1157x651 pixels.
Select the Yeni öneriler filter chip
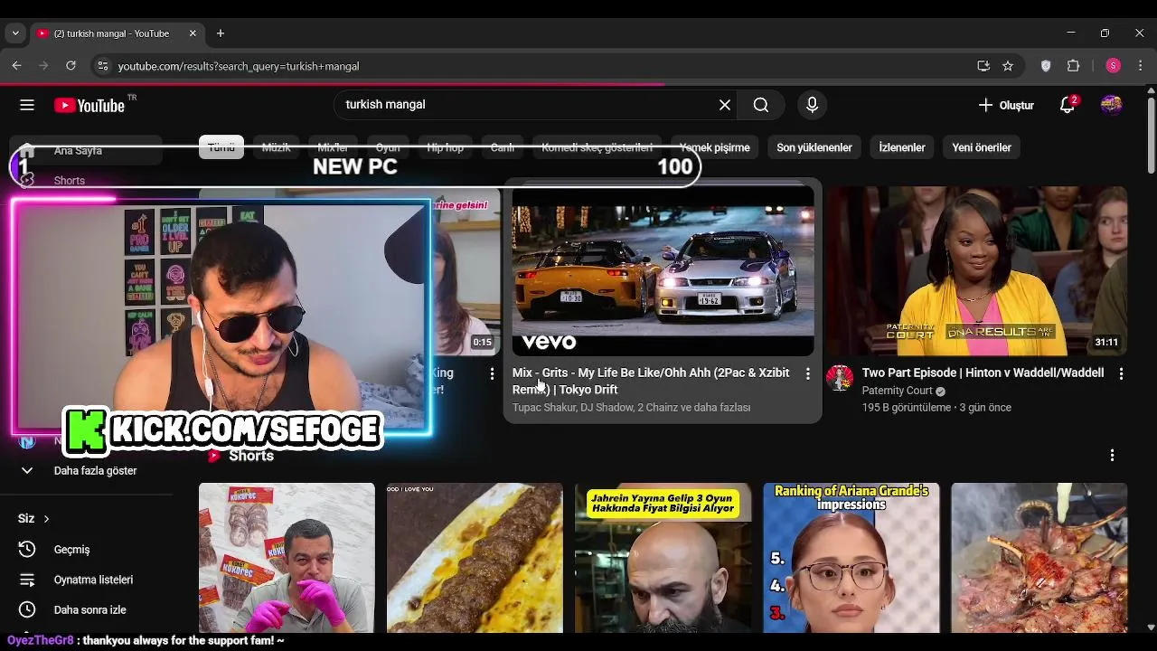point(982,147)
